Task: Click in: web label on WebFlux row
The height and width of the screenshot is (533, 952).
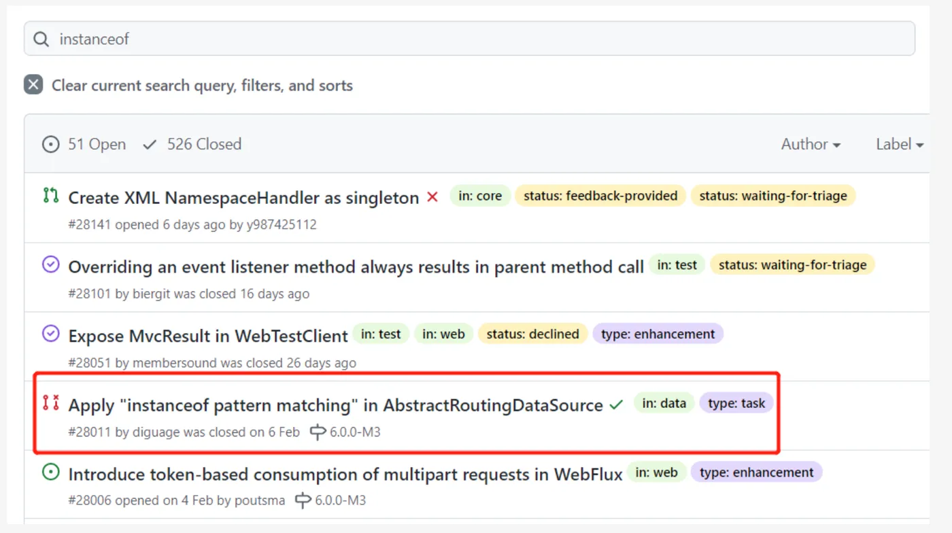Action: point(656,472)
